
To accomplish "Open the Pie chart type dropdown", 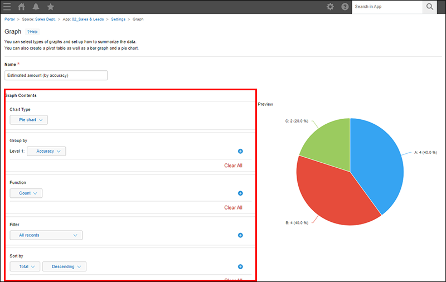I will click(29, 120).
